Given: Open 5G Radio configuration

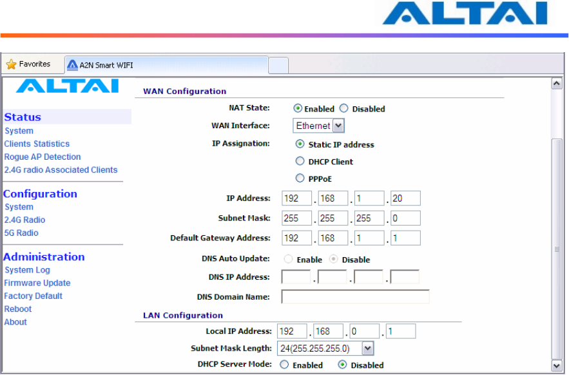Looking at the screenshot, I should pyautogui.click(x=21, y=233).
